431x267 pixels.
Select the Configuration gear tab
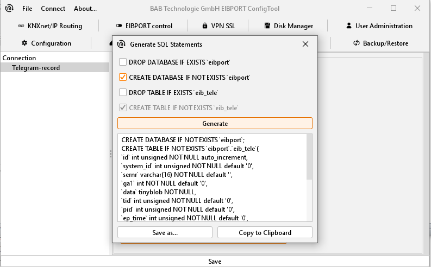pyautogui.click(x=46, y=43)
